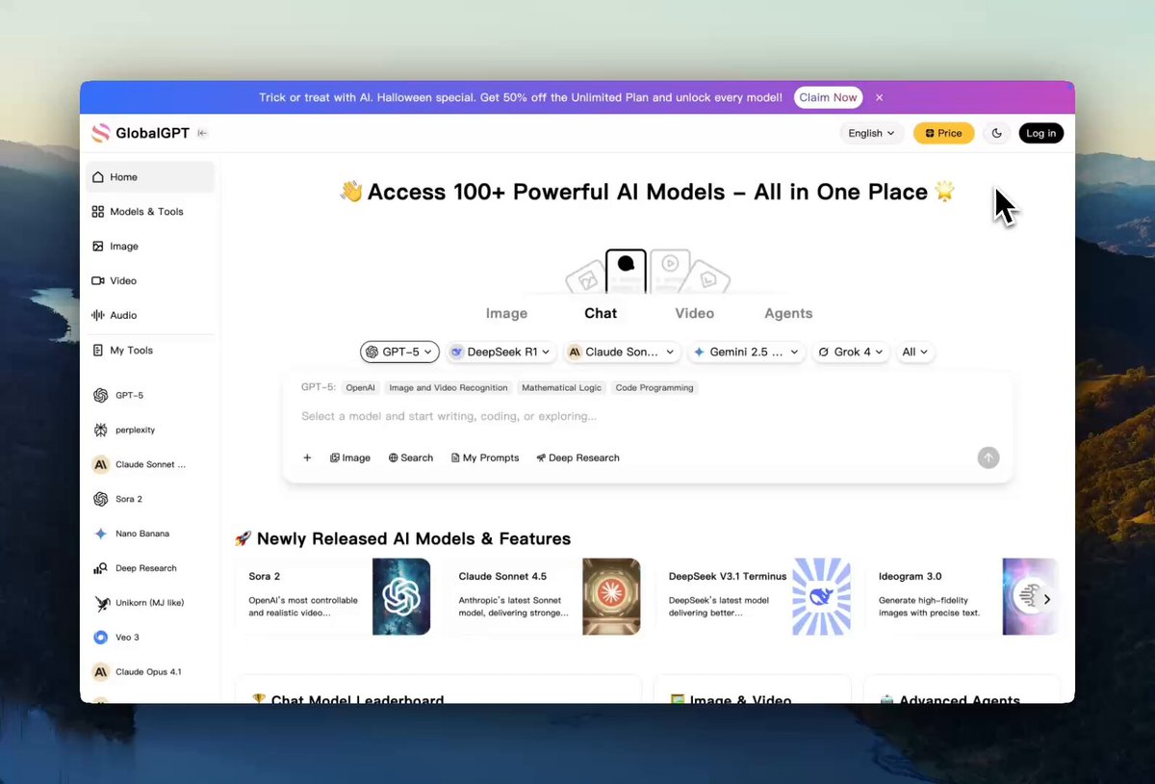Open the Sora 2 feature card
The width and height of the screenshot is (1155, 784).
pos(333,596)
